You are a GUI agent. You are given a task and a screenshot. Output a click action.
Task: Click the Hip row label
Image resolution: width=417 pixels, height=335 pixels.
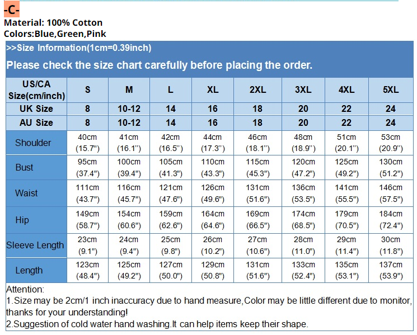click(22, 220)
